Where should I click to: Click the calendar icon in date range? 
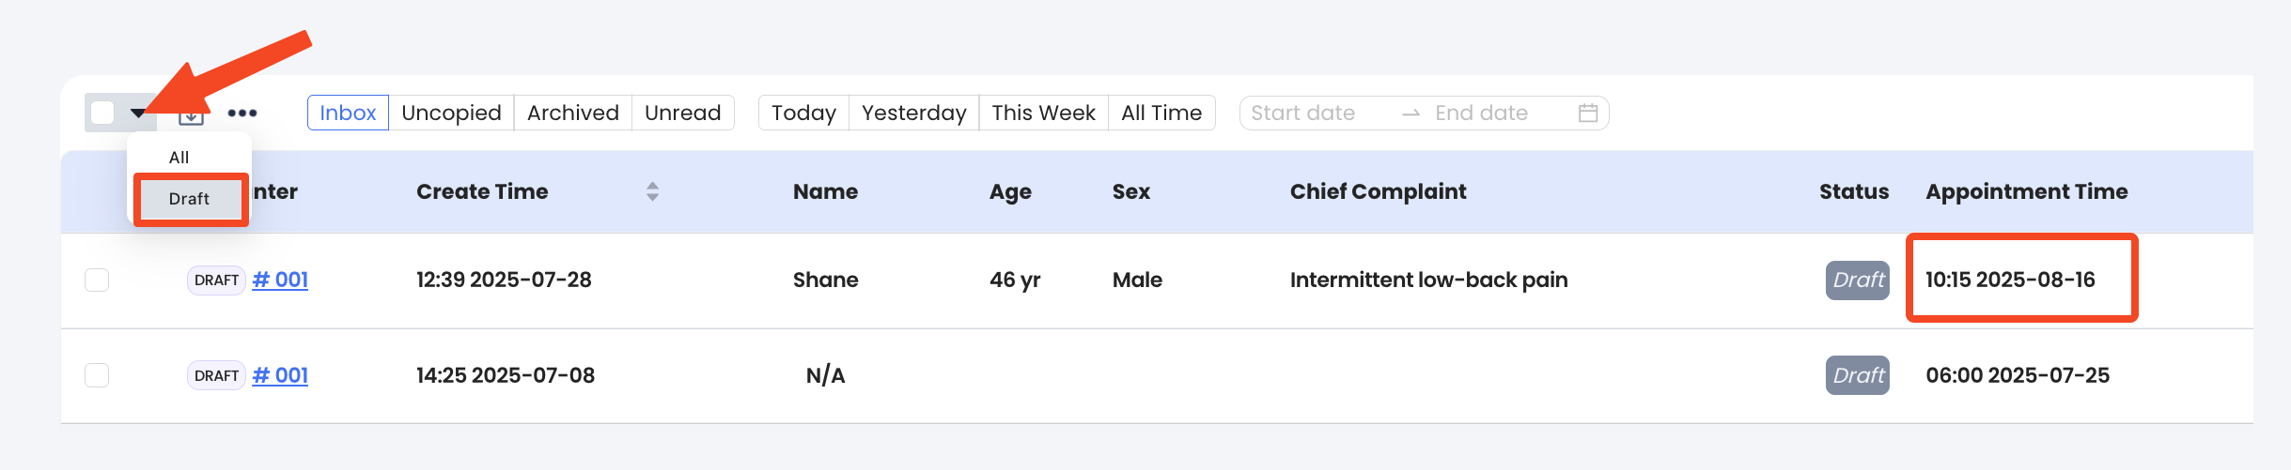click(x=1587, y=113)
